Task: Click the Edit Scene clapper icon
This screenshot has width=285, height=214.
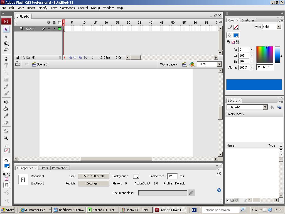Action: point(185,64)
